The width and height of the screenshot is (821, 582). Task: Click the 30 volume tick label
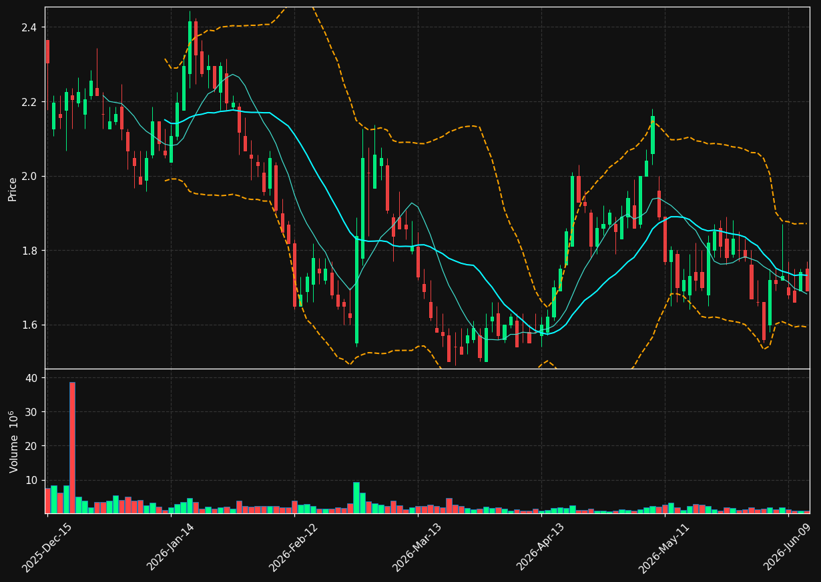(31, 412)
